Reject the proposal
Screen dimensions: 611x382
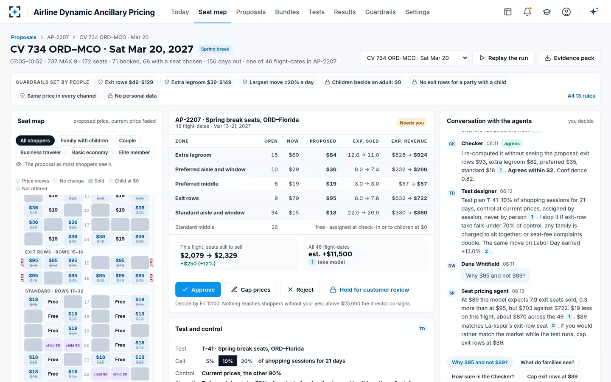click(x=300, y=289)
